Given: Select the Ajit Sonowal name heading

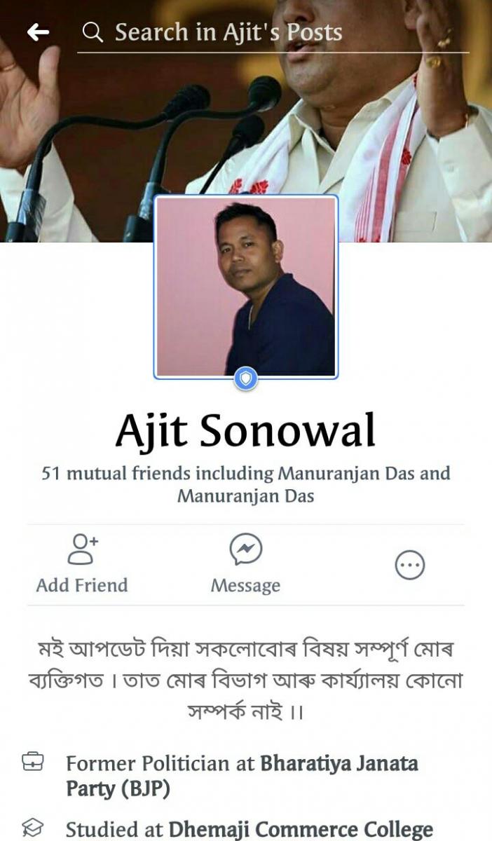Looking at the screenshot, I should [246, 430].
